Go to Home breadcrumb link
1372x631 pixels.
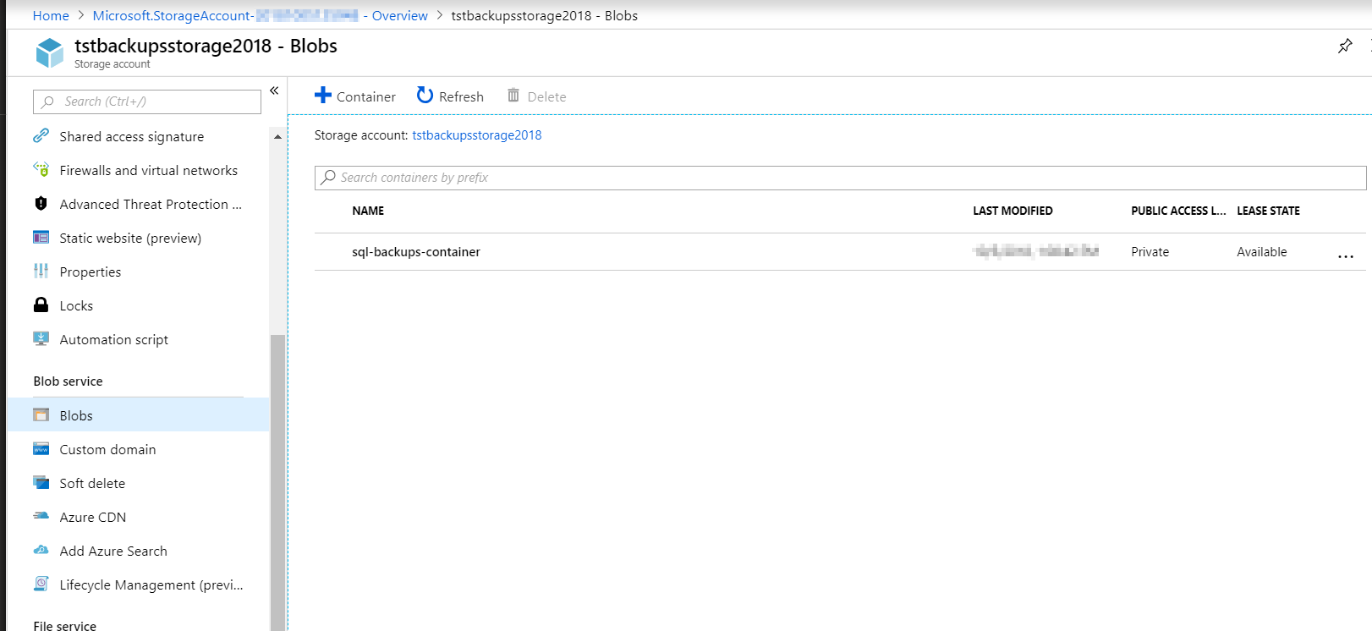(51, 15)
